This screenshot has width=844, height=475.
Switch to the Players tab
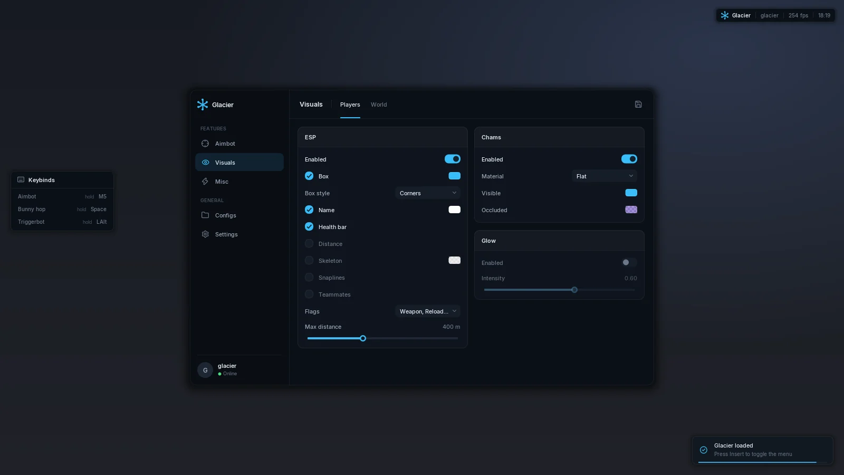(350, 104)
